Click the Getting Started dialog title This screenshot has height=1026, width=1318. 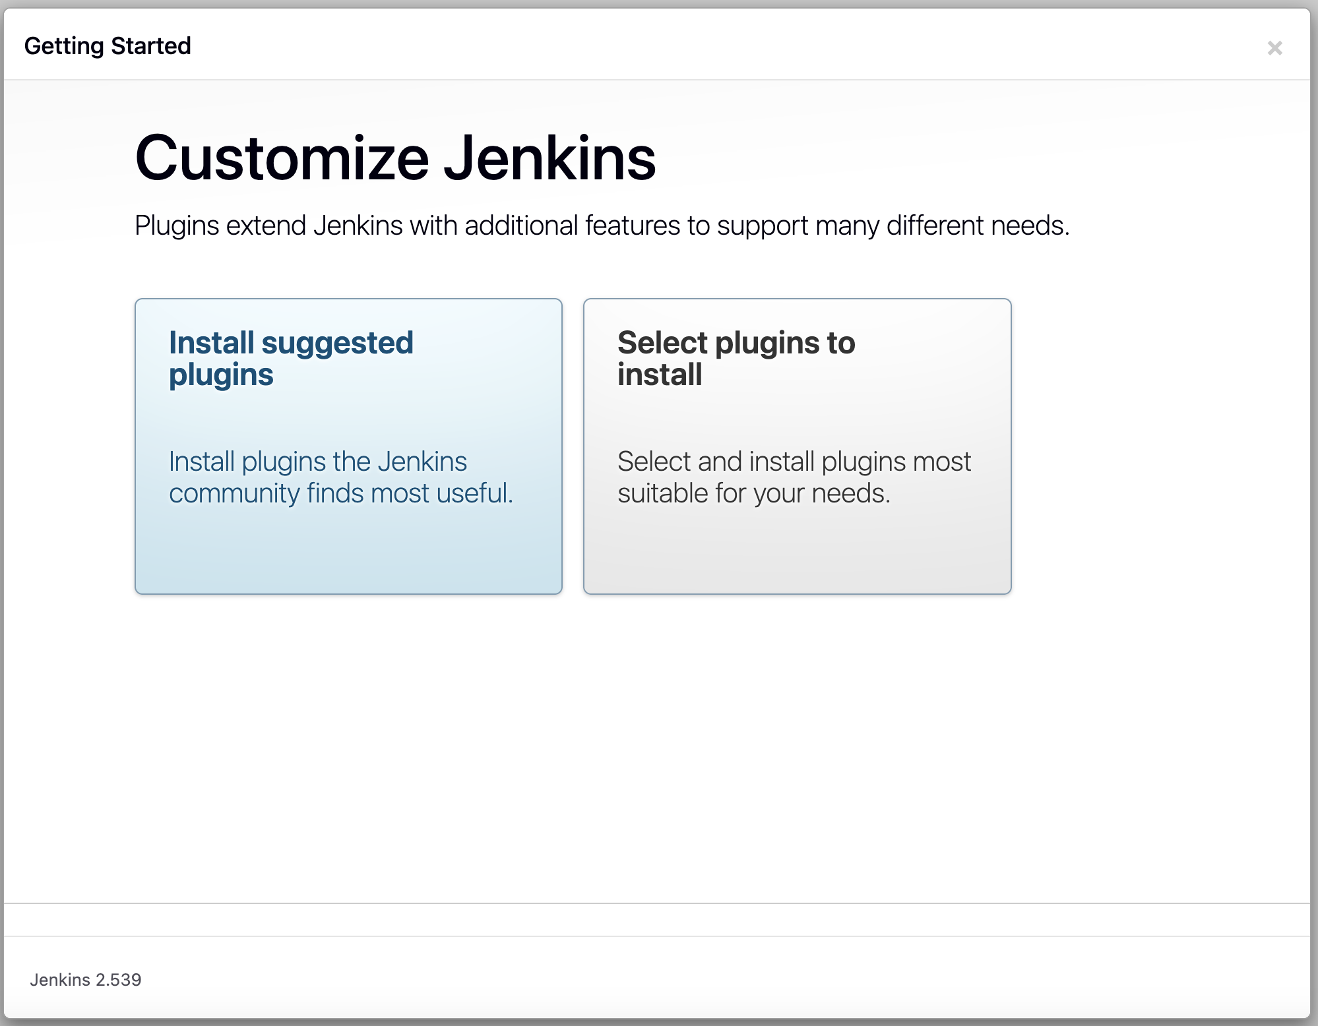pyautogui.click(x=108, y=46)
